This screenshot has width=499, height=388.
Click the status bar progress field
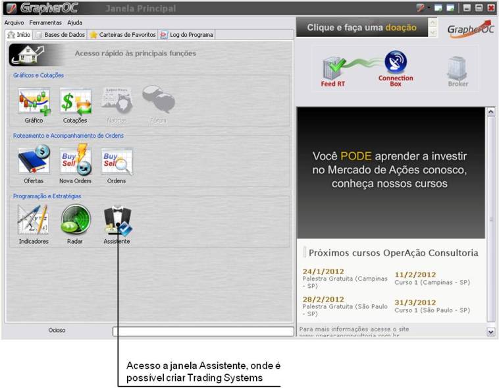(203, 331)
